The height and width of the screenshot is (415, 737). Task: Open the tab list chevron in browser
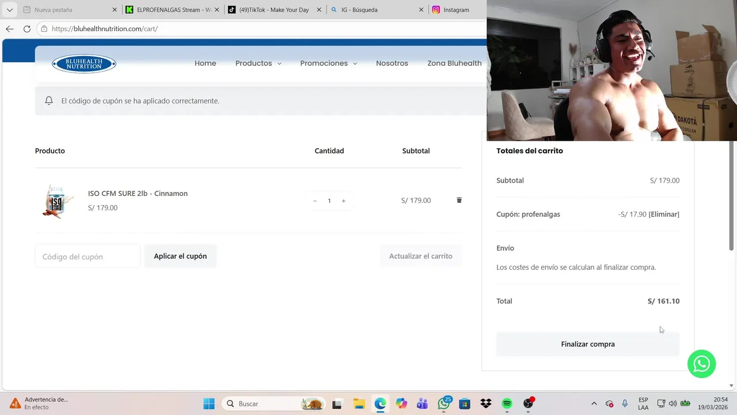pos(9,10)
